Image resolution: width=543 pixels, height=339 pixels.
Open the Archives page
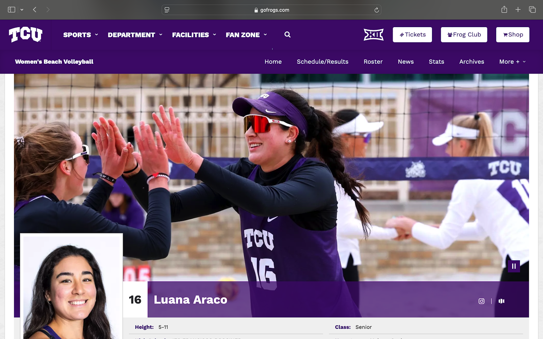[x=472, y=62]
